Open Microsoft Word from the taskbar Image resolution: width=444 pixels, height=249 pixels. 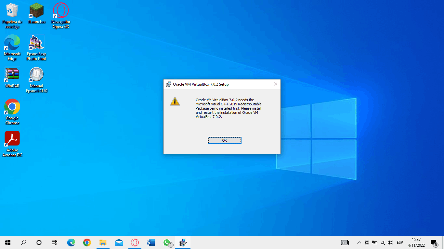pos(151,242)
